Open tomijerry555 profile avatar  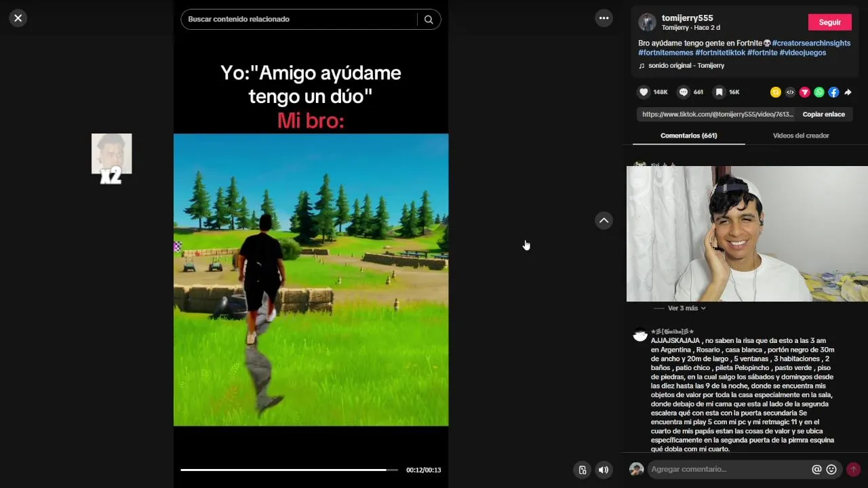click(647, 22)
